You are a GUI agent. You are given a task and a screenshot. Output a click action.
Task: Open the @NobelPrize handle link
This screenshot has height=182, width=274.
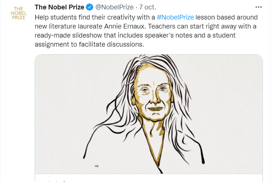click(115, 7)
